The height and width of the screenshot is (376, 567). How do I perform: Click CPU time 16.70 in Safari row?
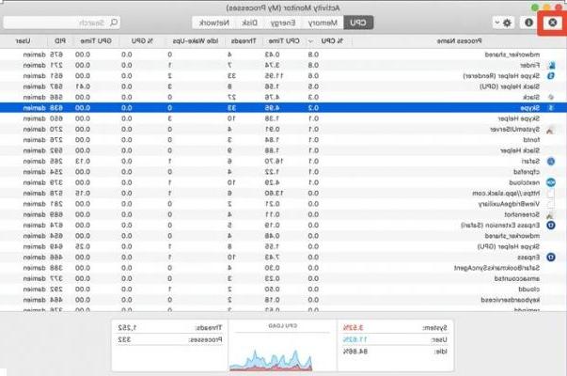point(274,162)
